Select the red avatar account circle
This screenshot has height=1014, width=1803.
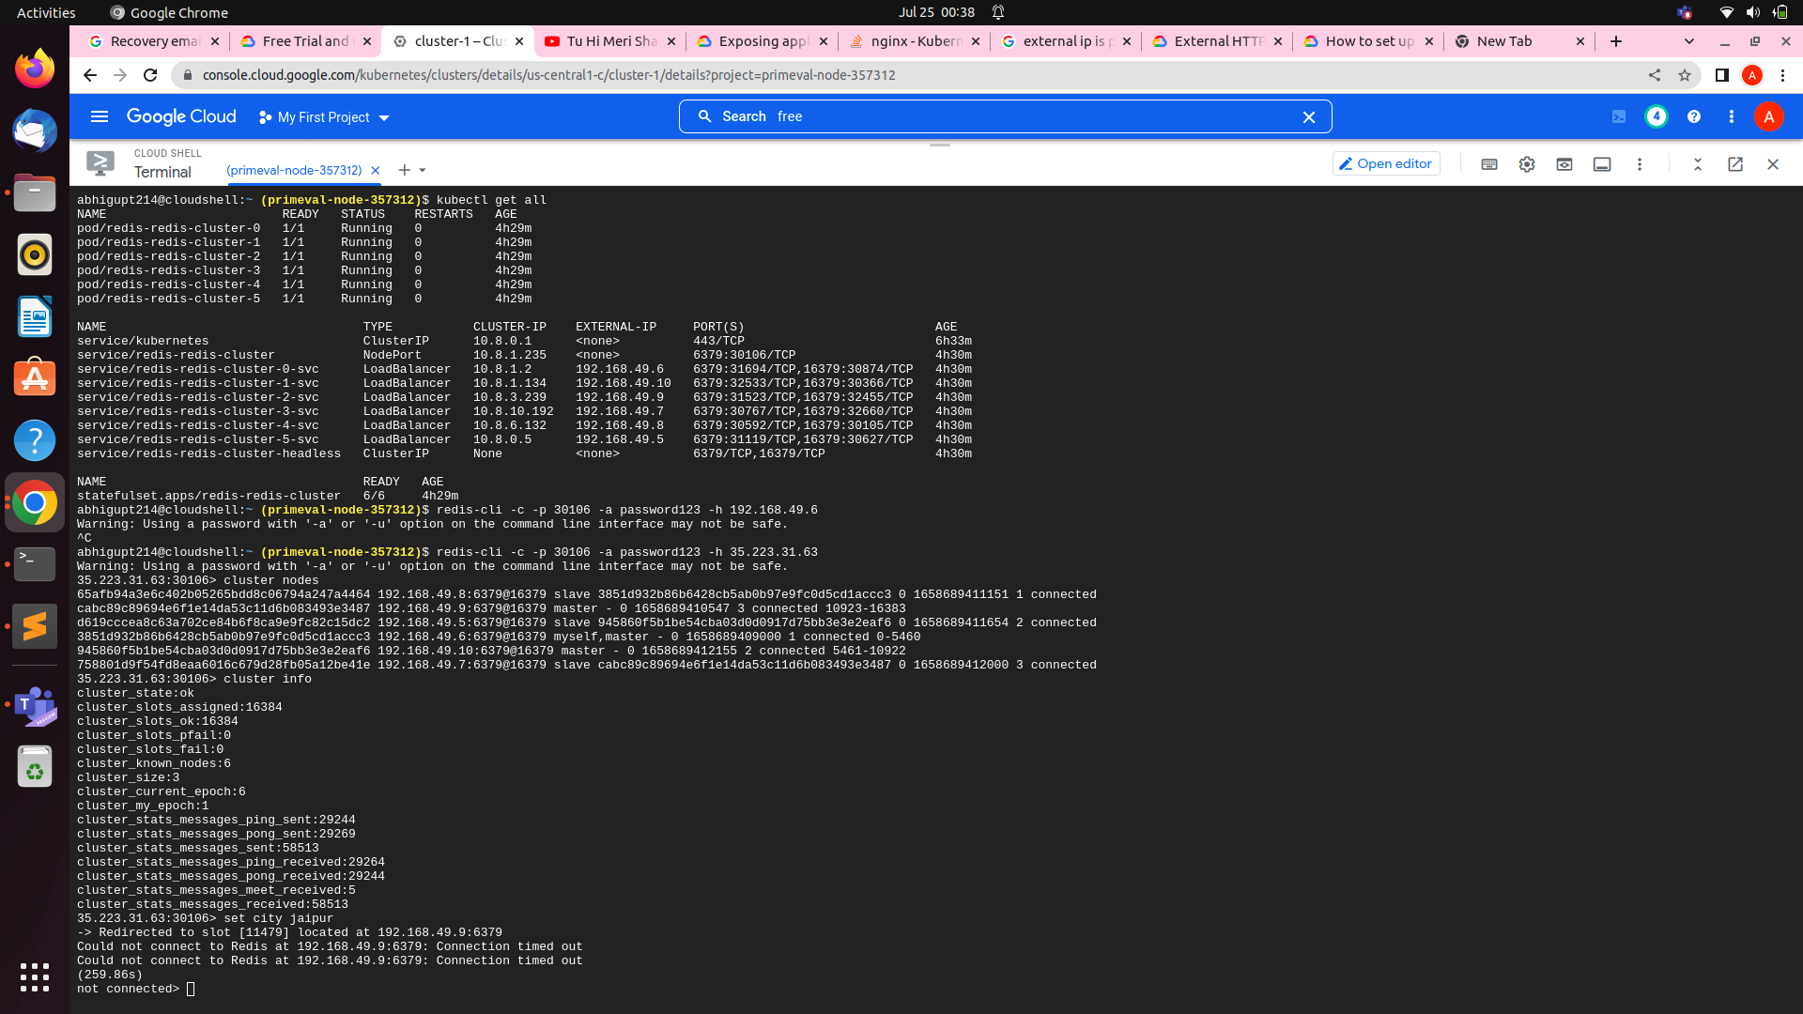pos(1768,117)
